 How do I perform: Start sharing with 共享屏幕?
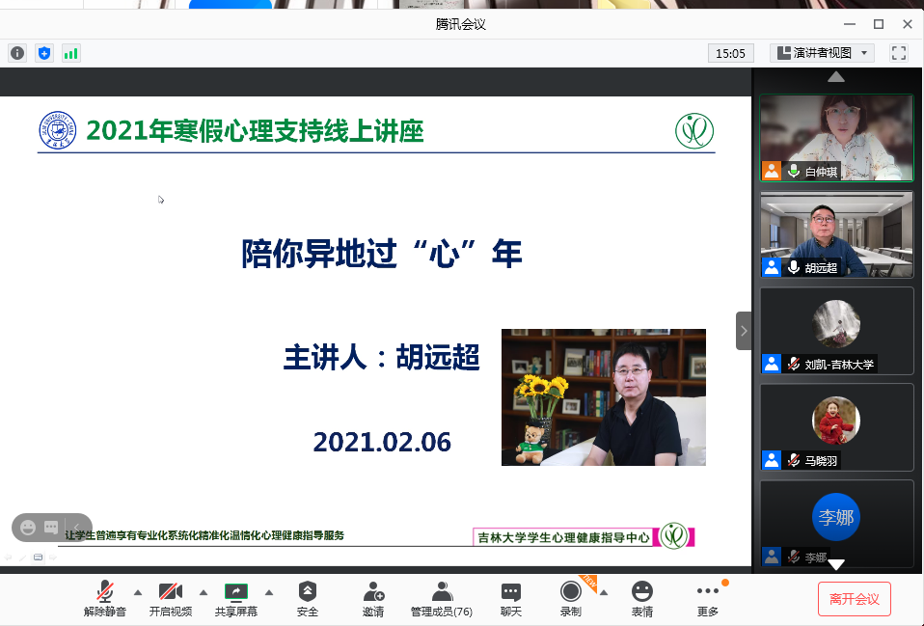click(x=236, y=599)
